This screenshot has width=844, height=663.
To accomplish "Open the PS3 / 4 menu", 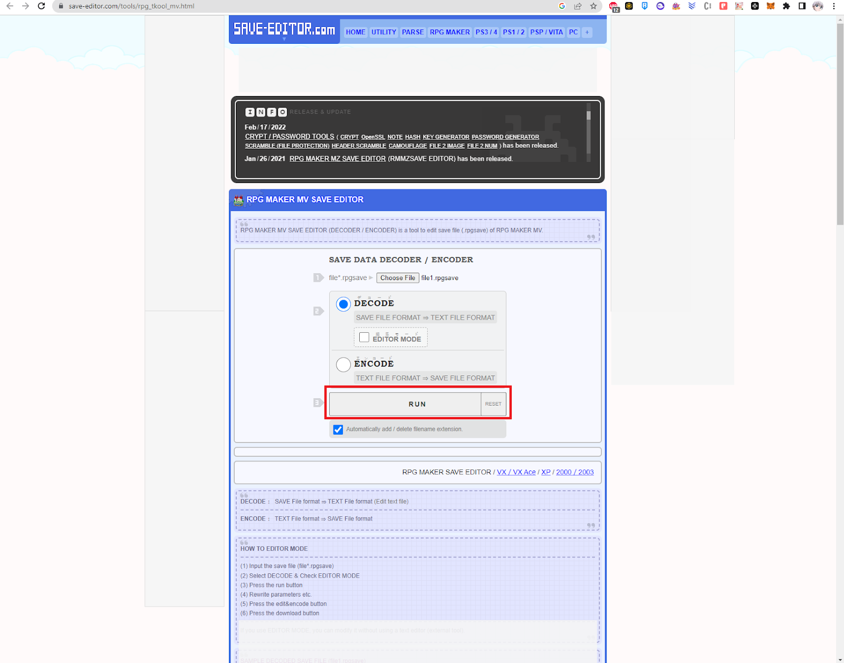I will point(486,32).
